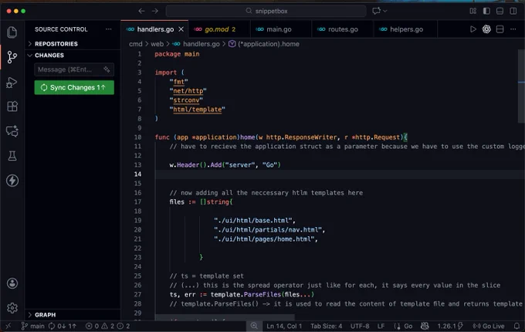The width and height of the screenshot is (525, 332).
Task: Click template.ParseFiles on line 27
Action: [246, 294]
